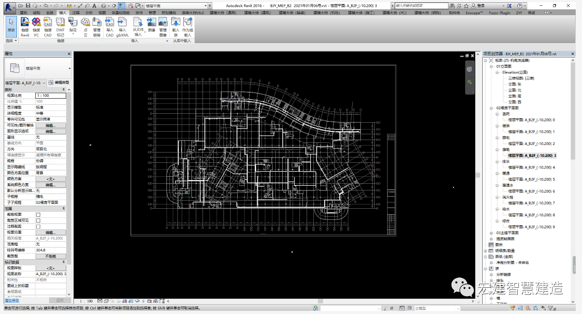582x314 pixels.
Task: Open the 视图 (View) ribbon tab
Action: [x=102, y=13]
